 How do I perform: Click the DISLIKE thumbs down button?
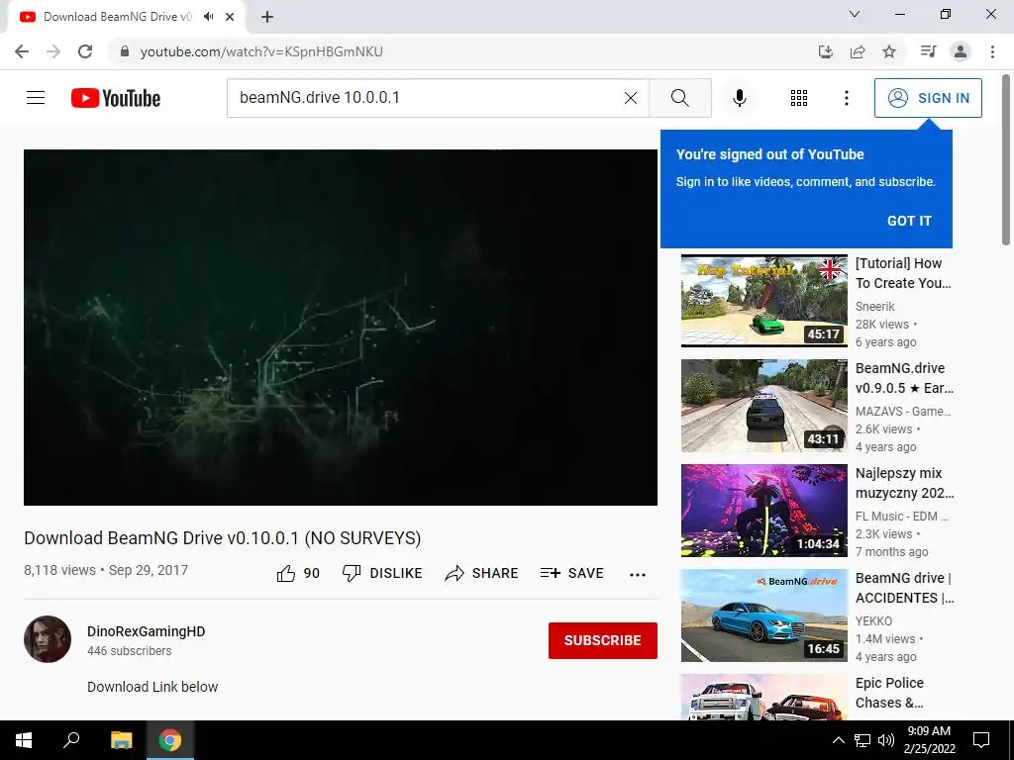point(382,573)
